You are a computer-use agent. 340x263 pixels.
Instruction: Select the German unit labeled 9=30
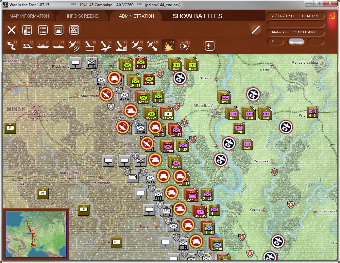(183, 243)
